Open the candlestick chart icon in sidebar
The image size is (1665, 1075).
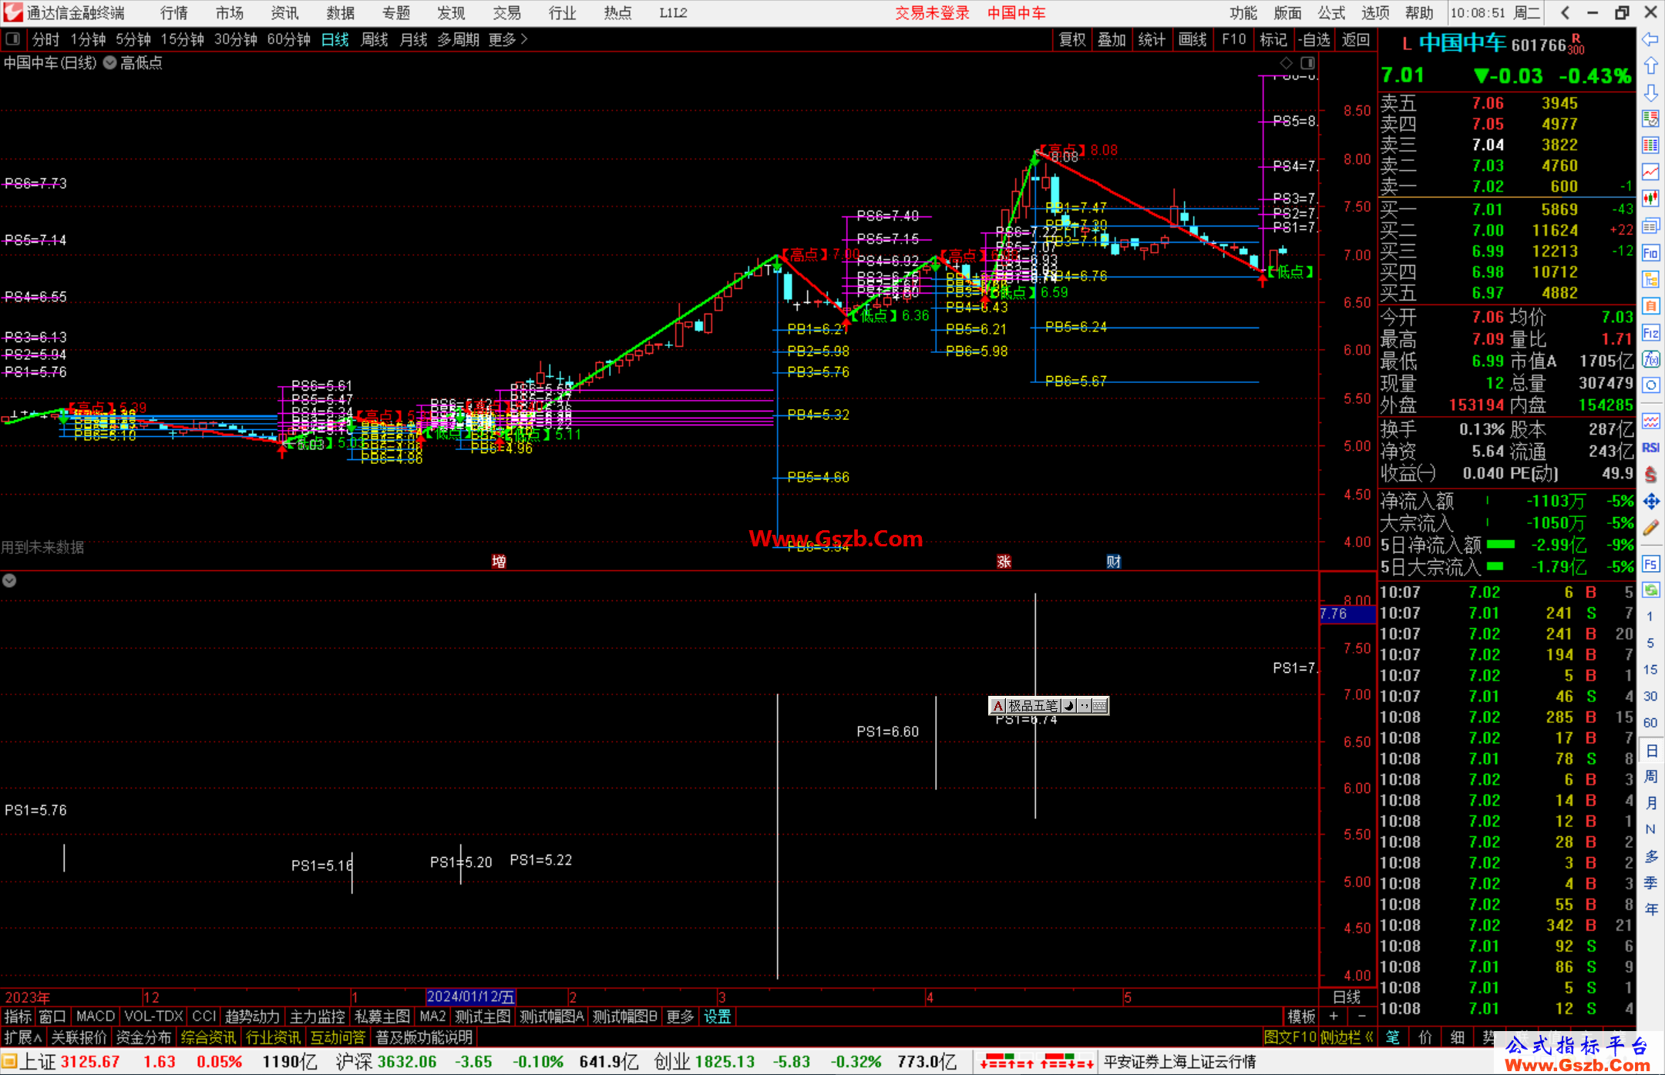click(x=1650, y=199)
